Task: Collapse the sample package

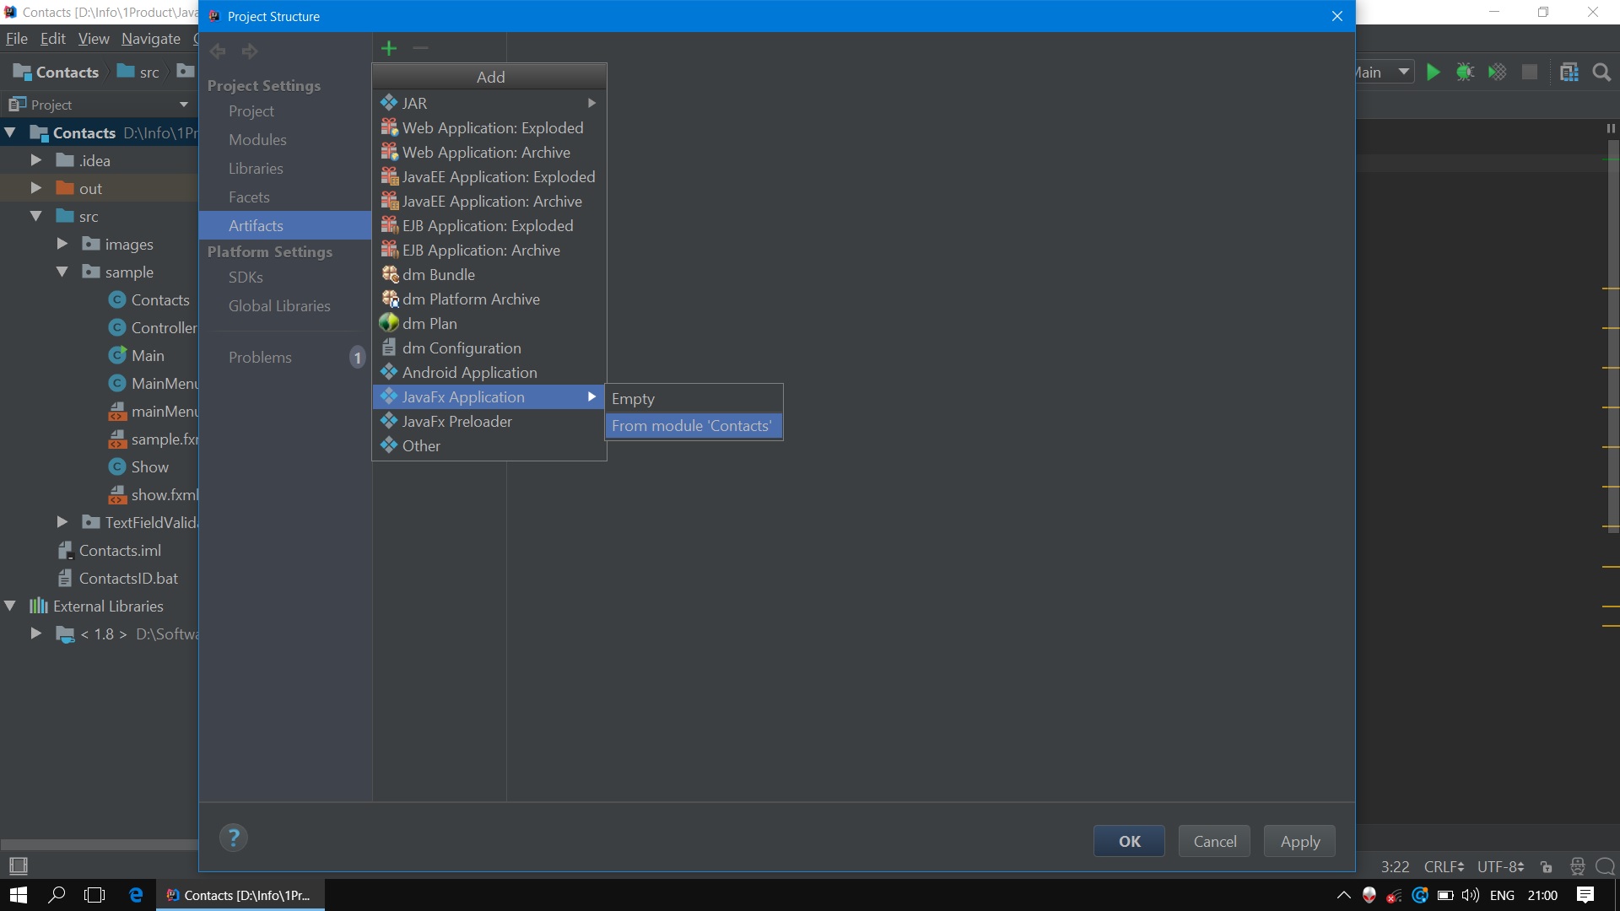Action: click(62, 272)
